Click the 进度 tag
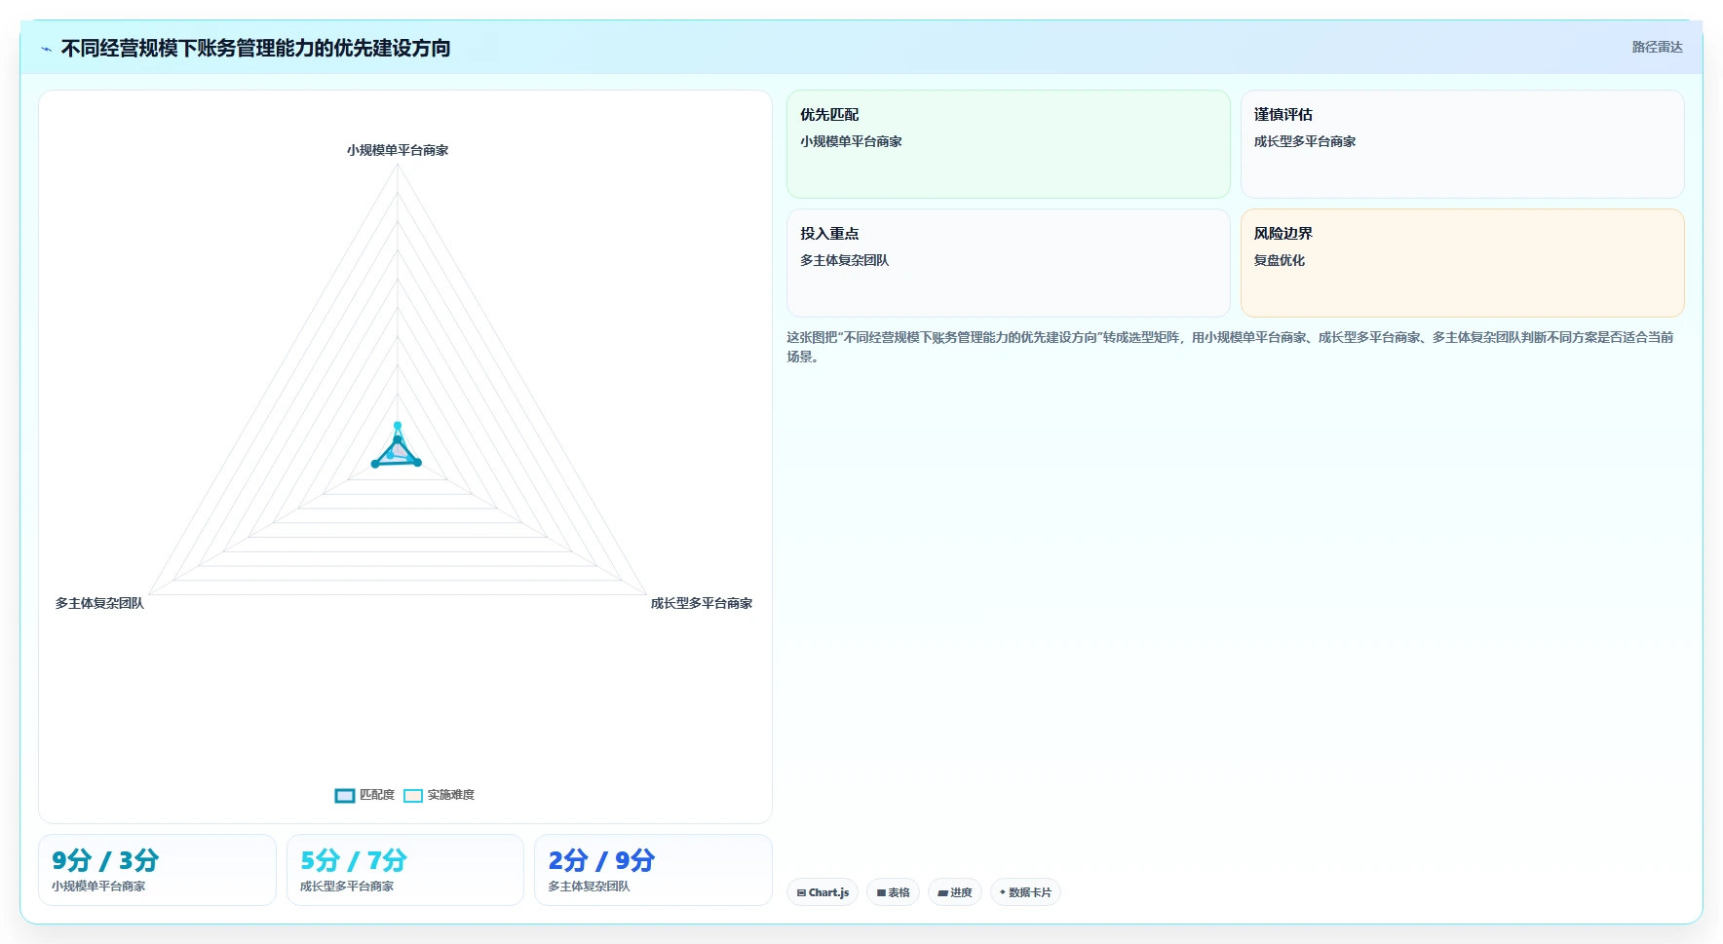 pos(955,892)
